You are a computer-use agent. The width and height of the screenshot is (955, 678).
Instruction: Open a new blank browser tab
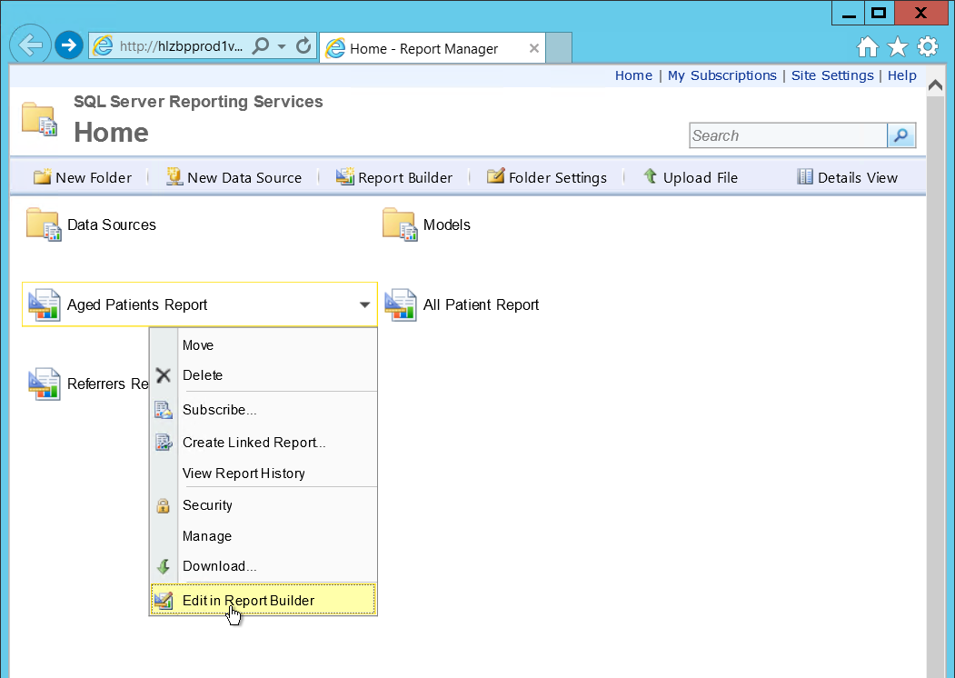pyautogui.click(x=559, y=48)
